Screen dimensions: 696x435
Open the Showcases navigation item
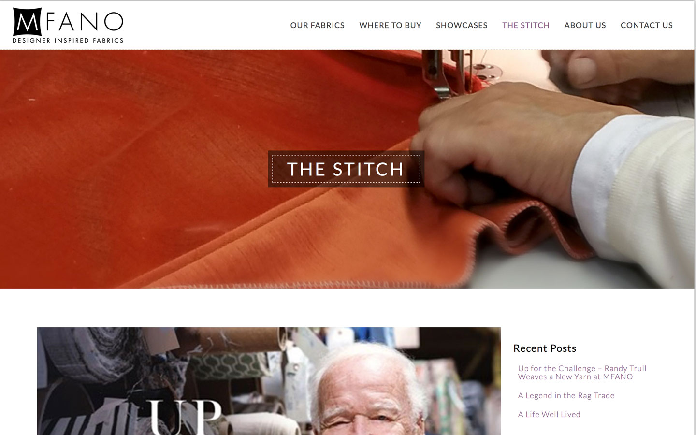tap(462, 25)
